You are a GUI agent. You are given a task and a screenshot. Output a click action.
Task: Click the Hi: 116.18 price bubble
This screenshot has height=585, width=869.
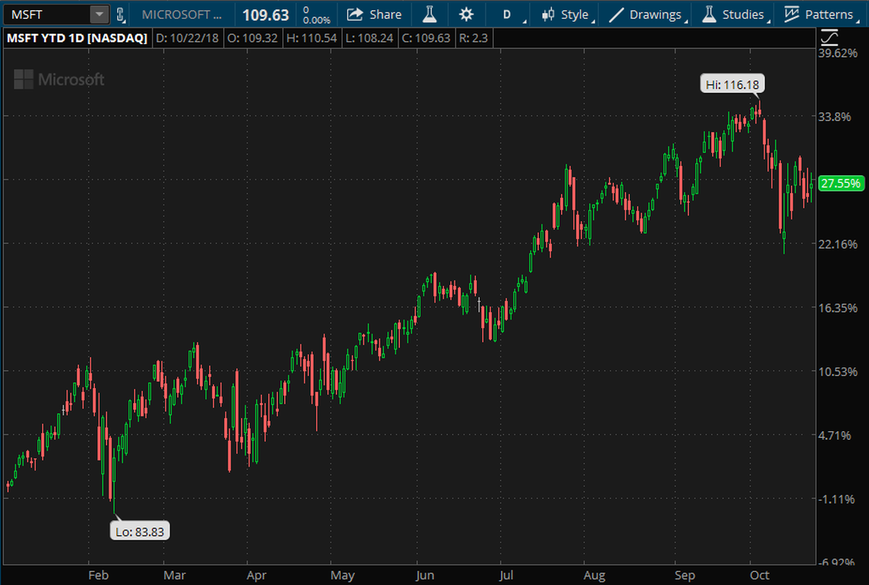click(732, 84)
